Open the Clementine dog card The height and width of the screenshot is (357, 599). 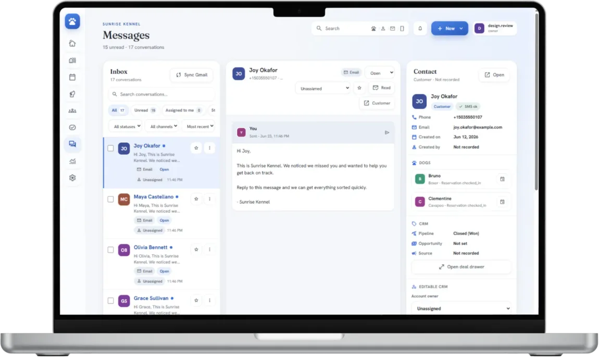(x=461, y=202)
